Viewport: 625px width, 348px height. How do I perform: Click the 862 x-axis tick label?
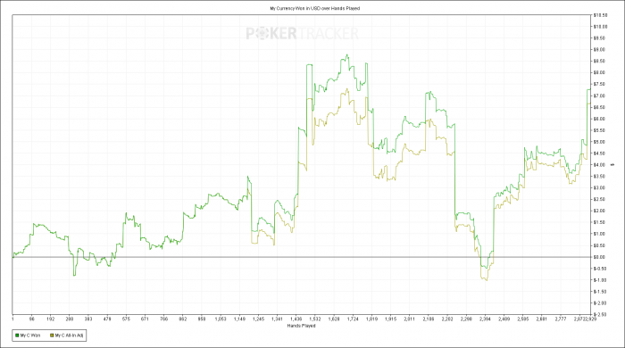pos(182,319)
